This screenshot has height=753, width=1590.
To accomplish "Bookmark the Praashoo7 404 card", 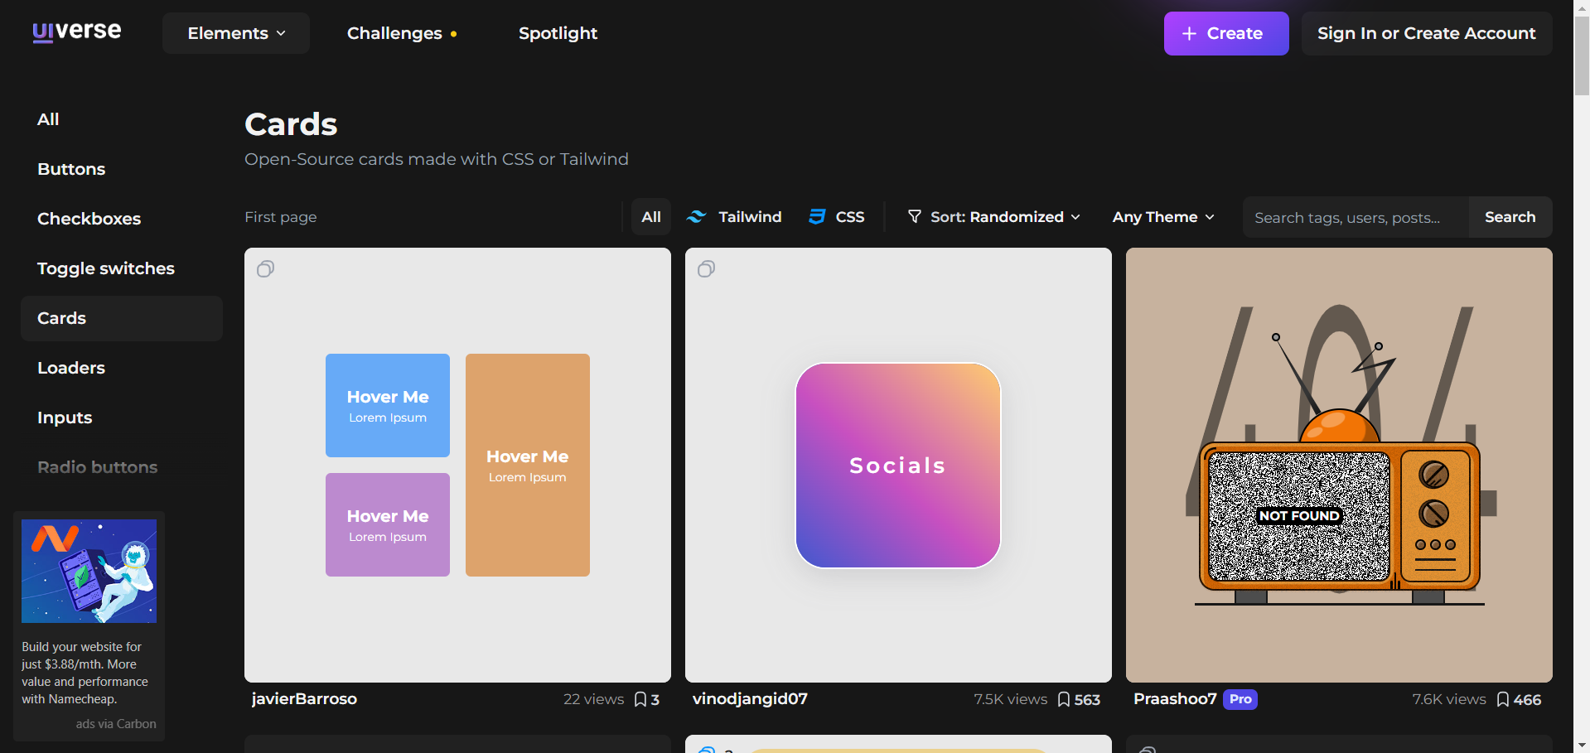I will coord(1503,700).
